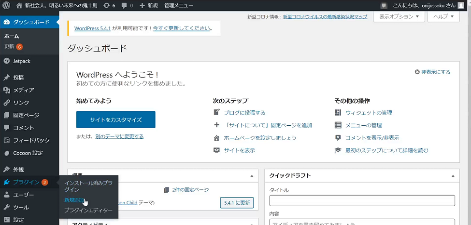This screenshot has height=225, width=471.
Task: Open user avatar at top right
Action: pyautogui.click(x=461, y=5)
